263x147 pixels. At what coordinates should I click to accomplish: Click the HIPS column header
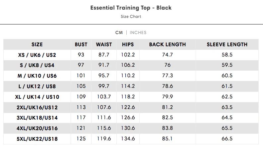click(128, 44)
